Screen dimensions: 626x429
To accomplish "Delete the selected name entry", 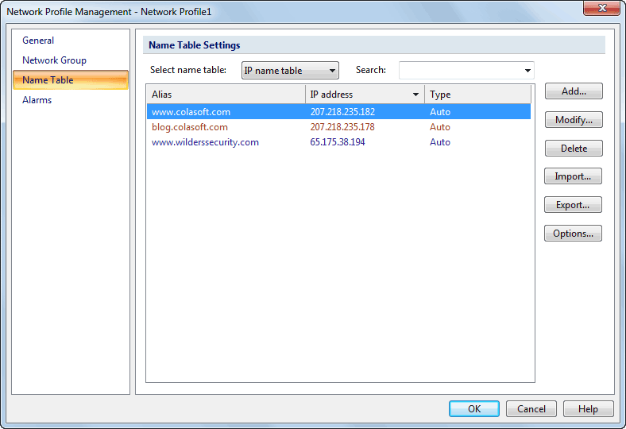I will pyautogui.click(x=574, y=148).
